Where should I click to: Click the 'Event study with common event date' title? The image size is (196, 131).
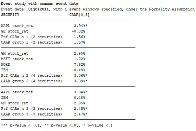click(x=40, y=4)
